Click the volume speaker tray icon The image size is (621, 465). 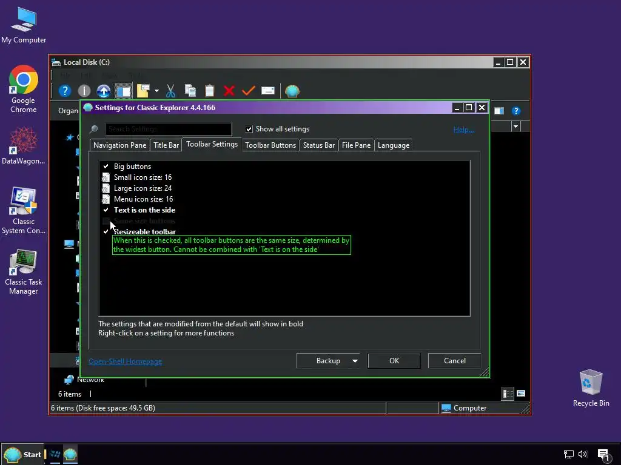[583, 454]
